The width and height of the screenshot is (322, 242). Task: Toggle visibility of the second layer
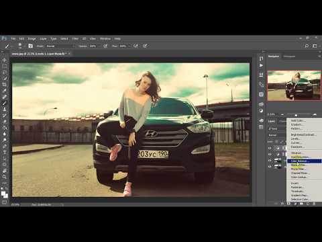pos(270,155)
